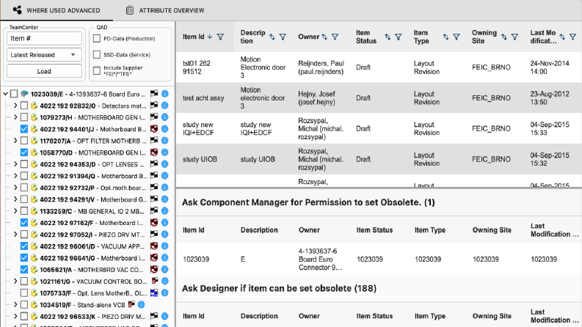Open the Description column filter
The height and width of the screenshot is (327, 582).
coord(283,37)
